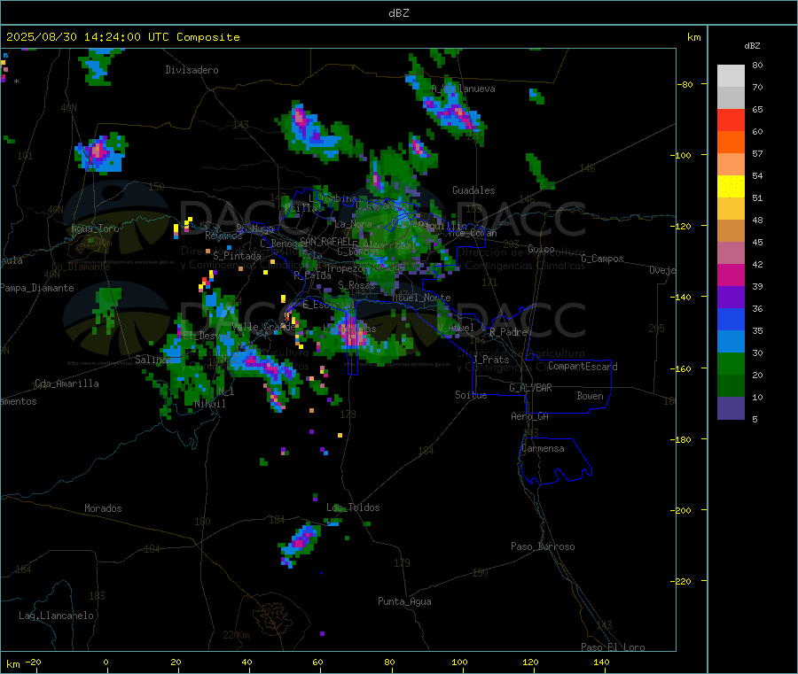Click the 'Morados' place label
Image resolution: width=798 pixels, height=674 pixels.
coord(103,508)
